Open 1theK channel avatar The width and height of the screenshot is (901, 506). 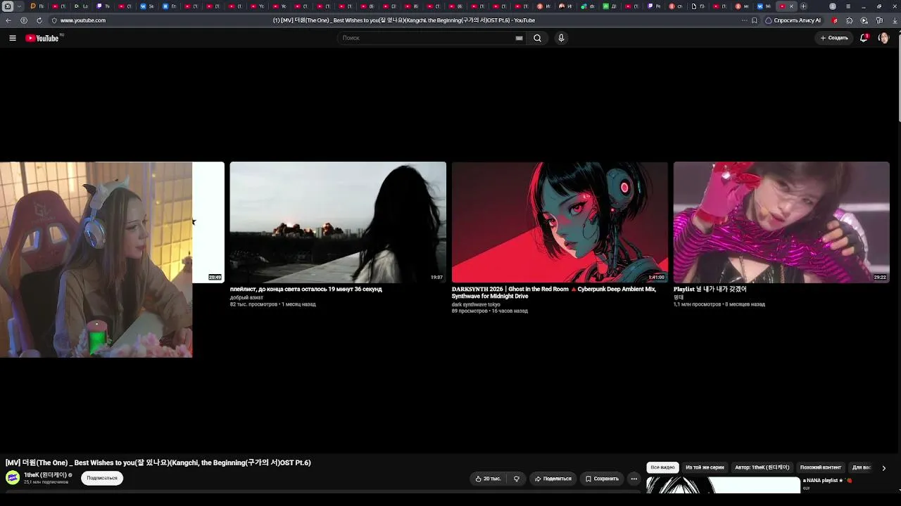13,478
